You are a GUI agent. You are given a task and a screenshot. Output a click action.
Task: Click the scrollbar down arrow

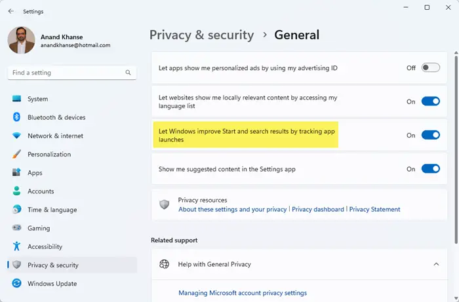coord(456,299)
